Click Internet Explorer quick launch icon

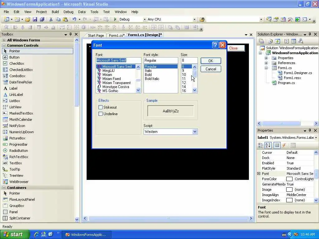coord(37,234)
